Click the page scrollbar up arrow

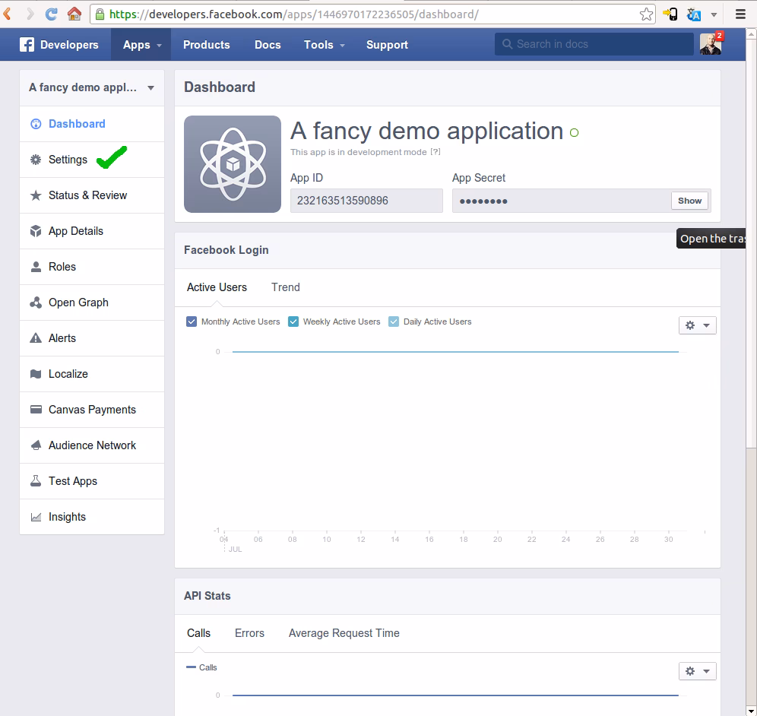pyautogui.click(x=751, y=33)
